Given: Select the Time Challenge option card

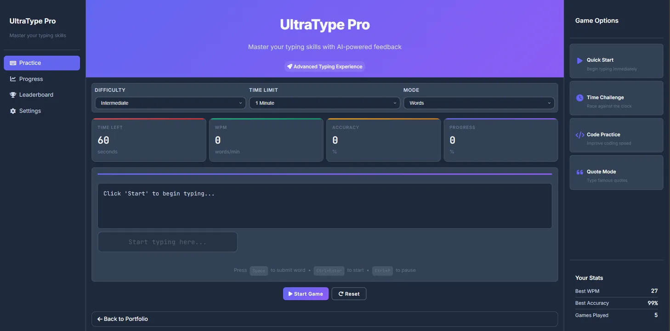Looking at the screenshot, I should [x=616, y=98].
